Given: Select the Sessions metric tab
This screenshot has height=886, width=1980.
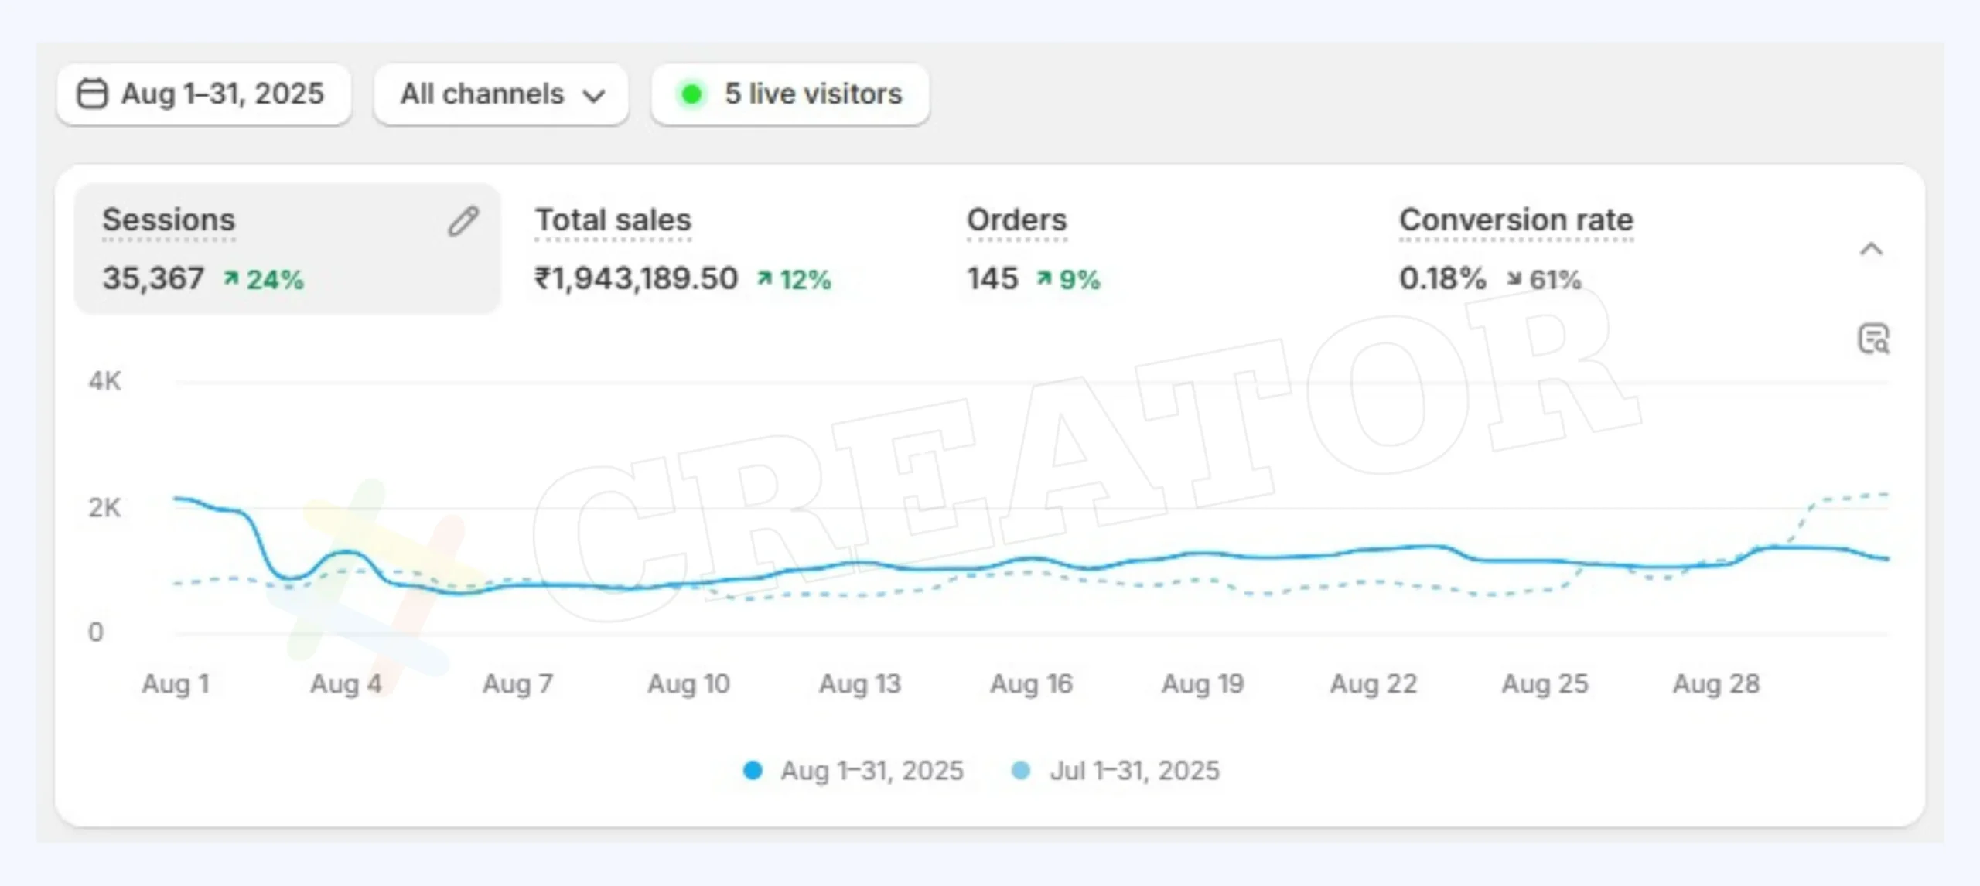Looking at the screenshot, I should pos(169,220).
